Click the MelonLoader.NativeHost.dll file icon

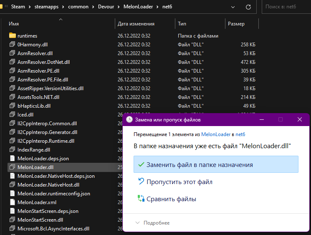point(12,184)
